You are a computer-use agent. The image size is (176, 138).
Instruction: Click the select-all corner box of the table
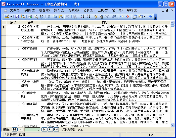tap(4, 22)
